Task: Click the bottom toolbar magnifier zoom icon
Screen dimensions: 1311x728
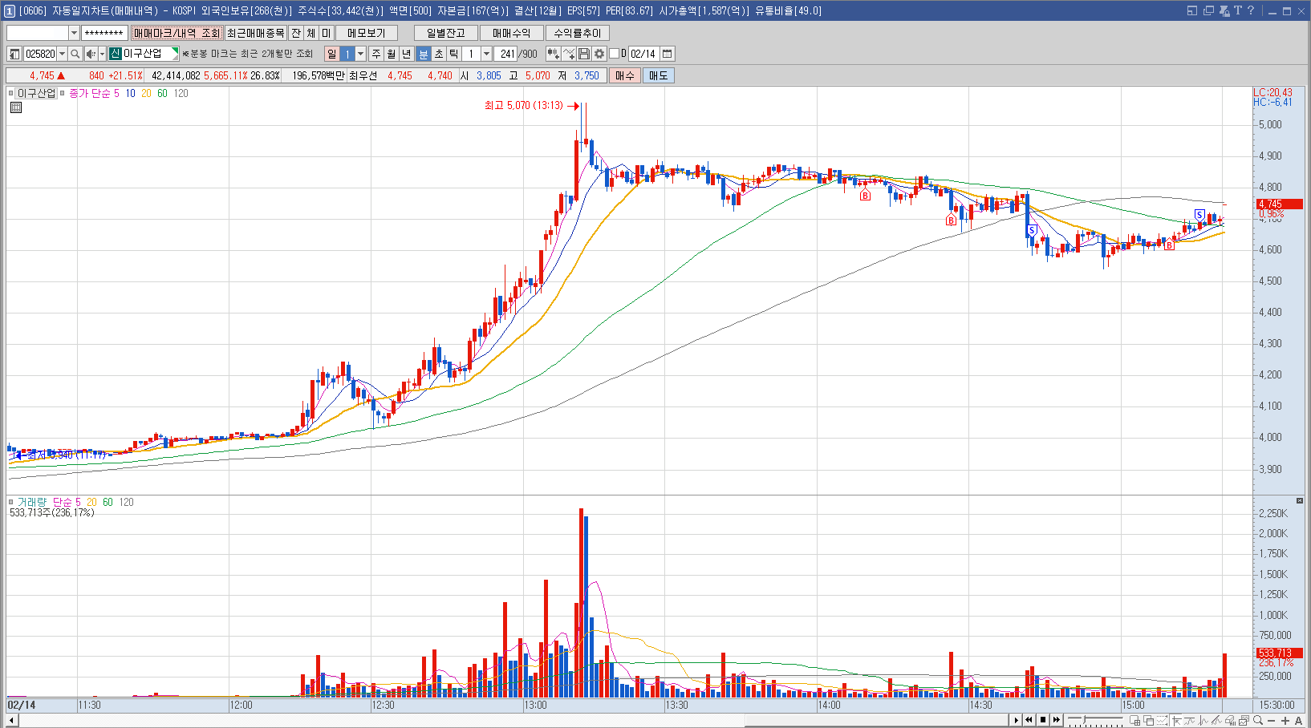Action: click(x=1258, y=720)
